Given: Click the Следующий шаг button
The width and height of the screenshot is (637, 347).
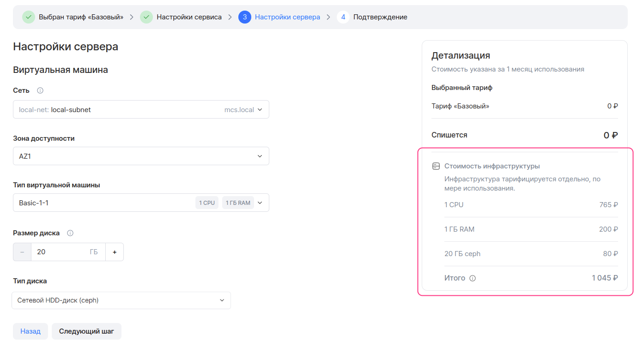Looking at the screenshot, I should click(86, 331).
